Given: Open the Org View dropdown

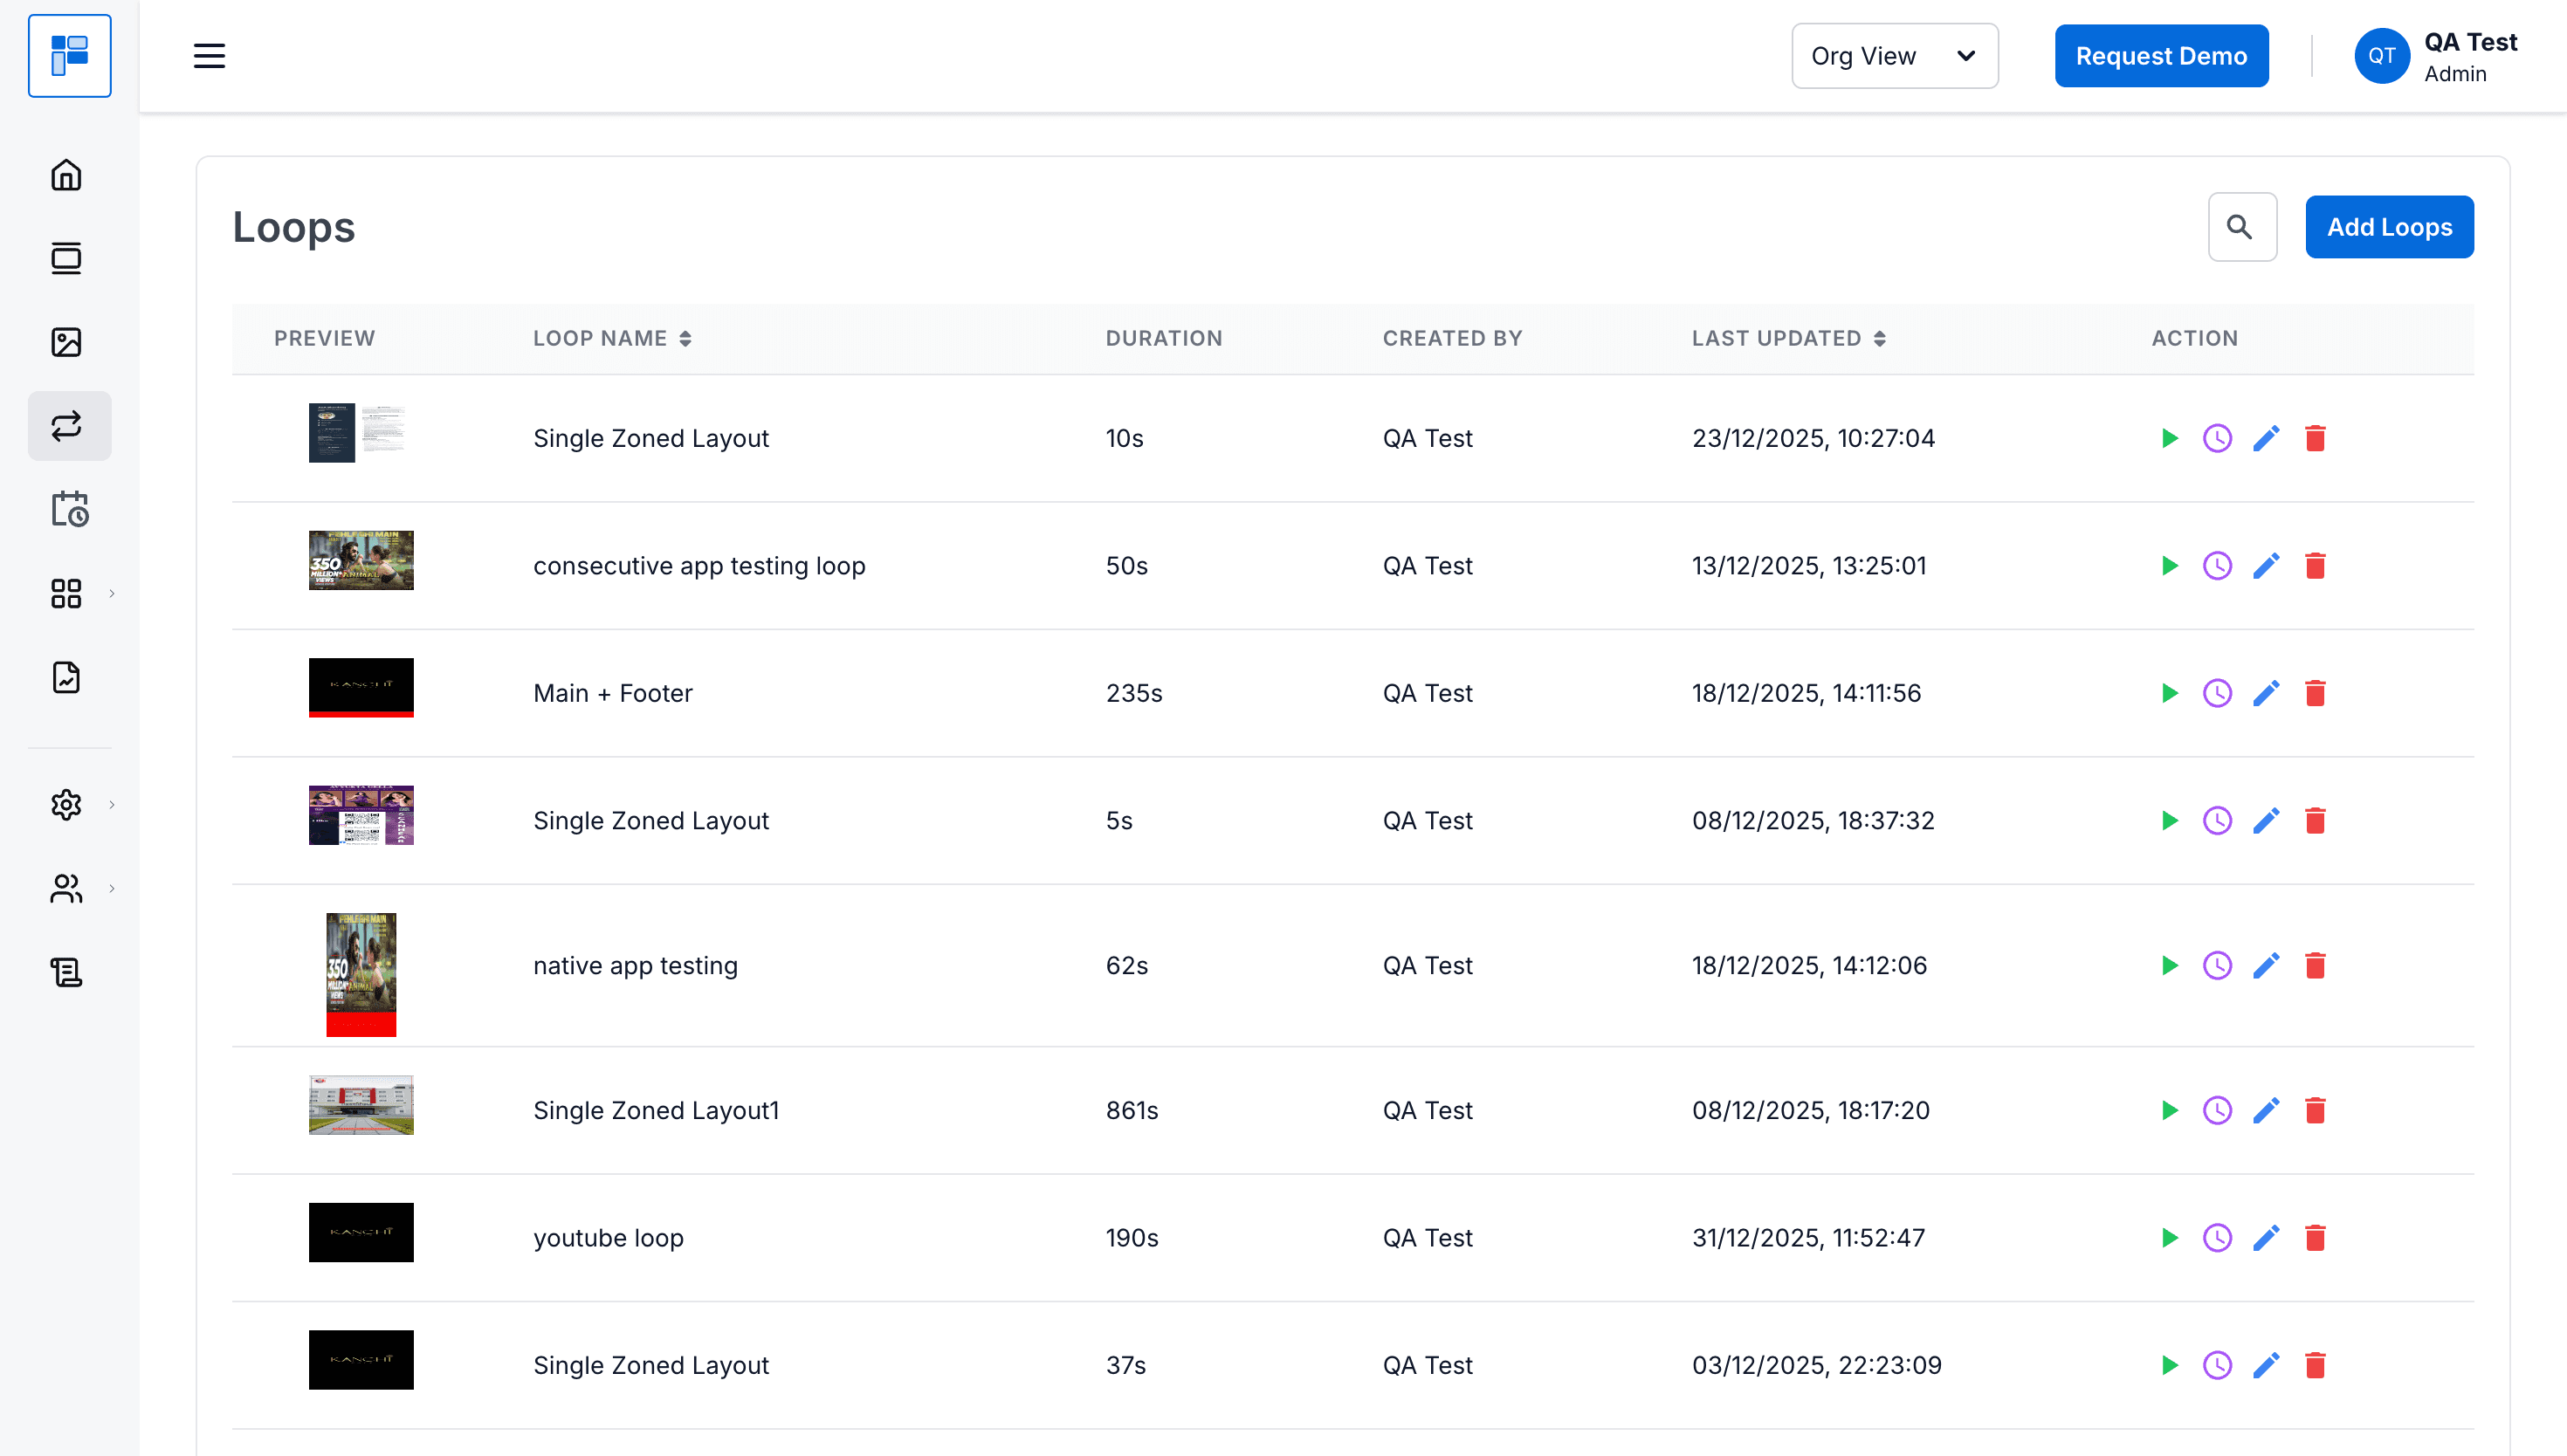Looking at the screenshot, I should click(x=1894, y=56).
